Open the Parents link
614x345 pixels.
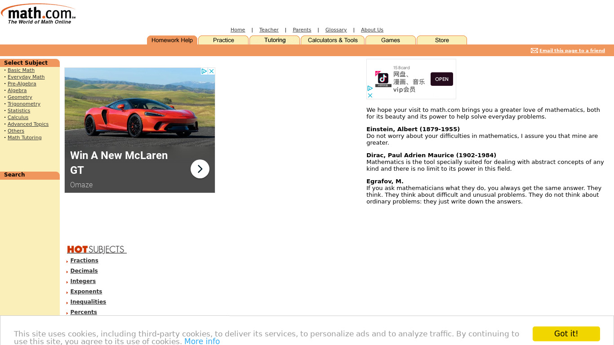(302, 30)
